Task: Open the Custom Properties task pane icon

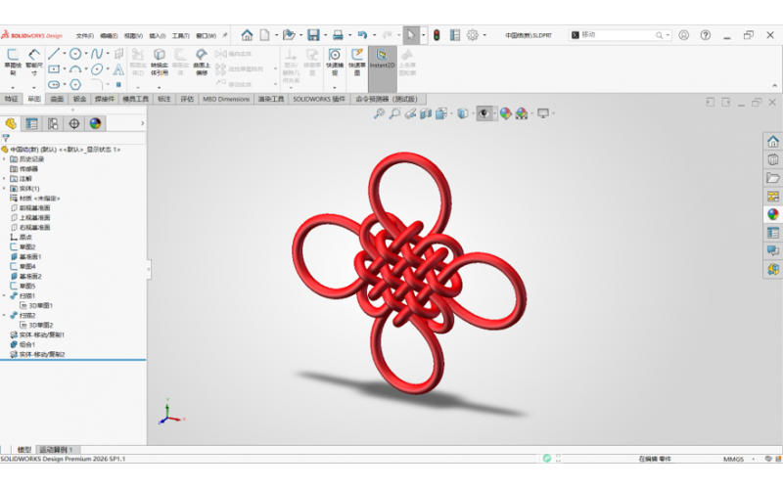Action: [773, 233]
